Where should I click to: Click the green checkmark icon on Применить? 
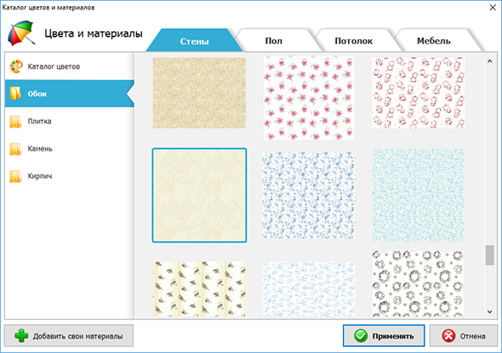(361, 336)
